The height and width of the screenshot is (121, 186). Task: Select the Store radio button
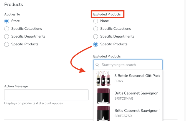coord(7,21)
